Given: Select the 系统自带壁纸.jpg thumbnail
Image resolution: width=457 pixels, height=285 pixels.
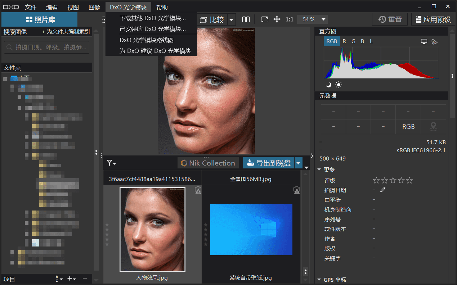Looking at the screenshot, I should click(251, 230).
